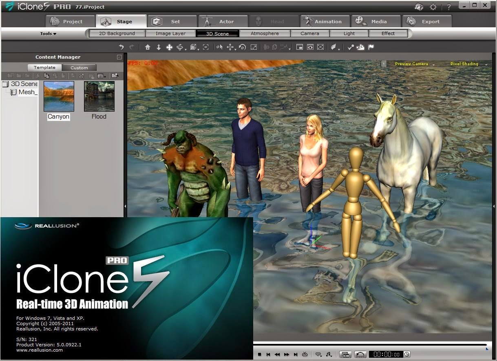
Task: Click the copy icon in Content Manager
Action: 46,76
